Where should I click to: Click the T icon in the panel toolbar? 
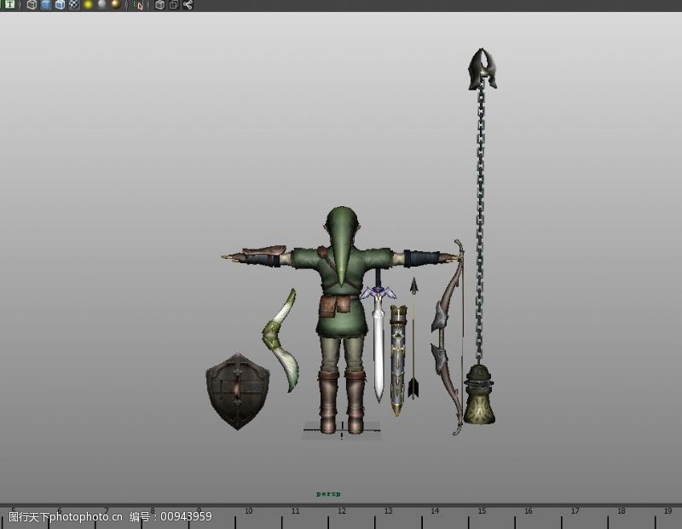(10, 5)
